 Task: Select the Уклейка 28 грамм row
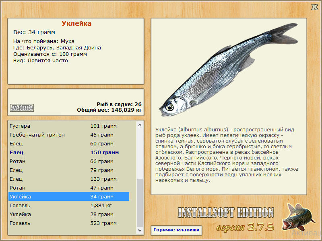point(69,214)
